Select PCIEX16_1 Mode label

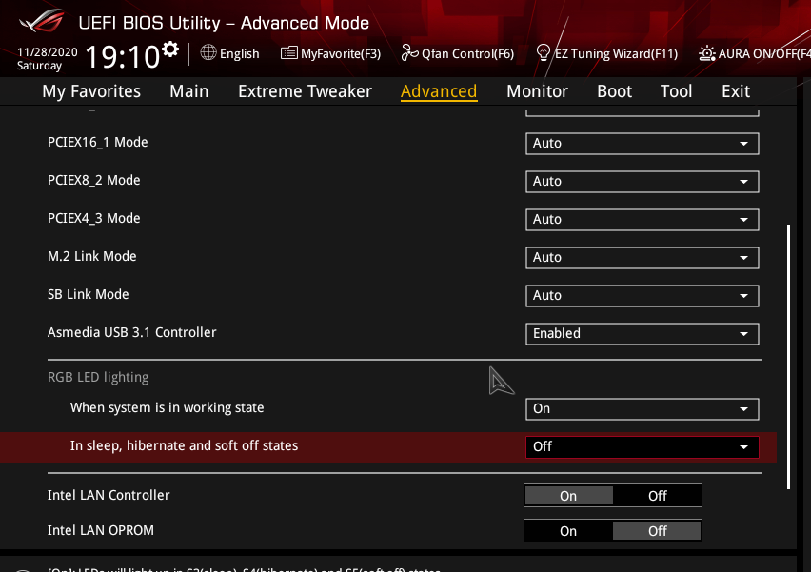click(98, 142)
